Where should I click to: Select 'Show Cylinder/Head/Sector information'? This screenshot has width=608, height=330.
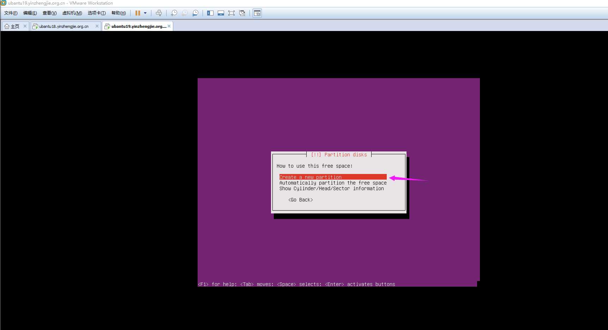tap(332, 188)
